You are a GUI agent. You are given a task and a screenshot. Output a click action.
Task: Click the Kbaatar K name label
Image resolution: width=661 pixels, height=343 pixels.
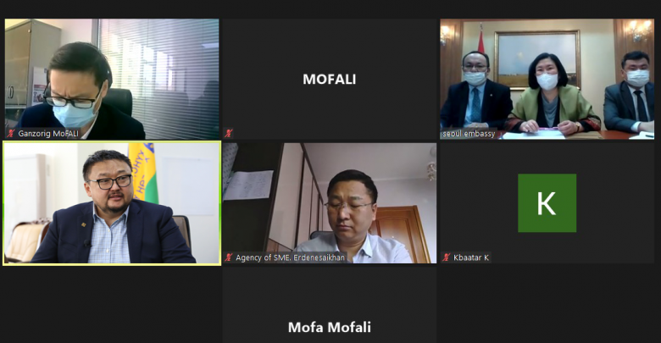(x=471, y=257)
